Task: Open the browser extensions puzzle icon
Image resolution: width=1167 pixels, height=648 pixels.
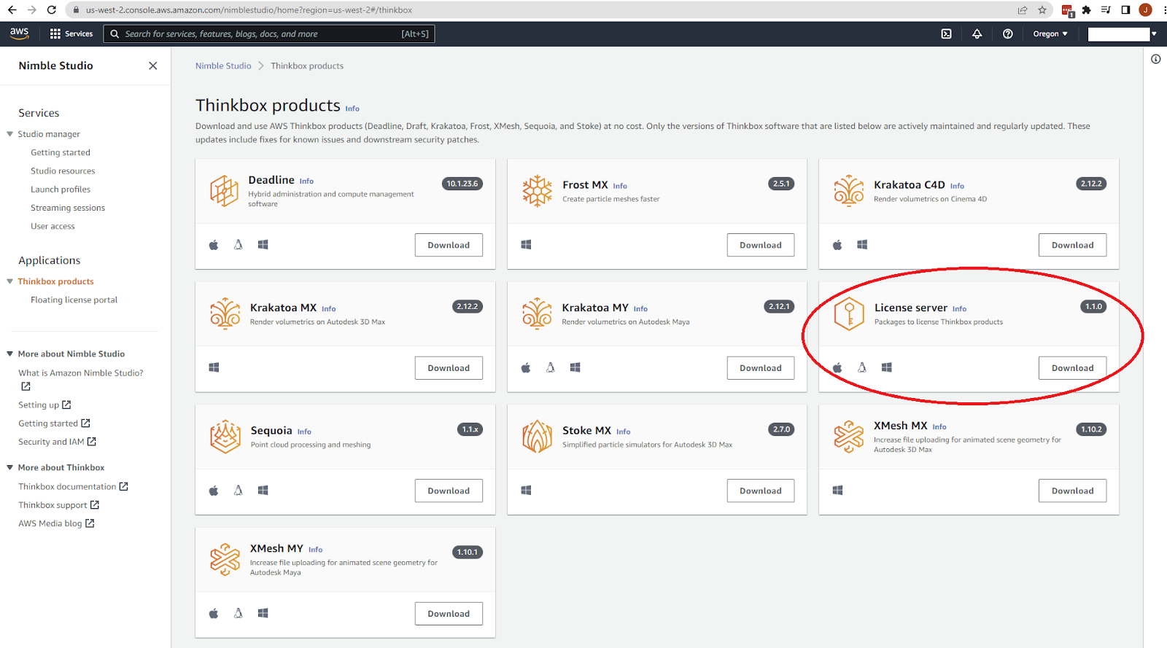Action: [1086, 10]
